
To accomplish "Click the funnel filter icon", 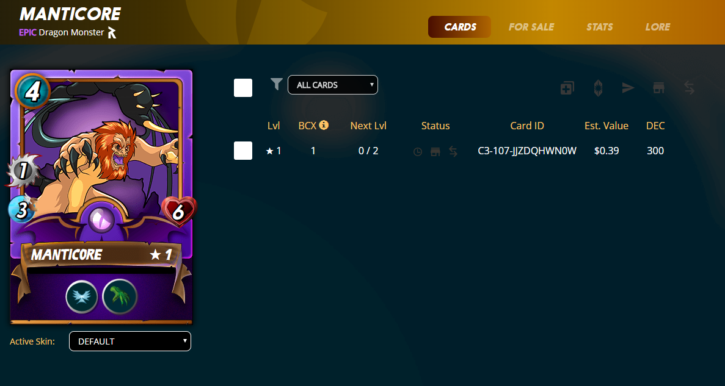I will pyautogui.click(x=277, y=84).
